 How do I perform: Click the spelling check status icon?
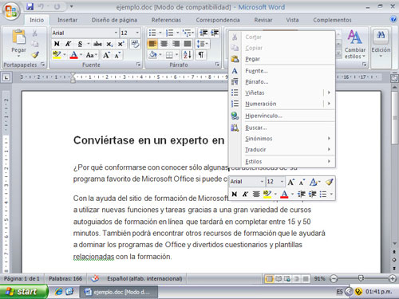point(95,278)
